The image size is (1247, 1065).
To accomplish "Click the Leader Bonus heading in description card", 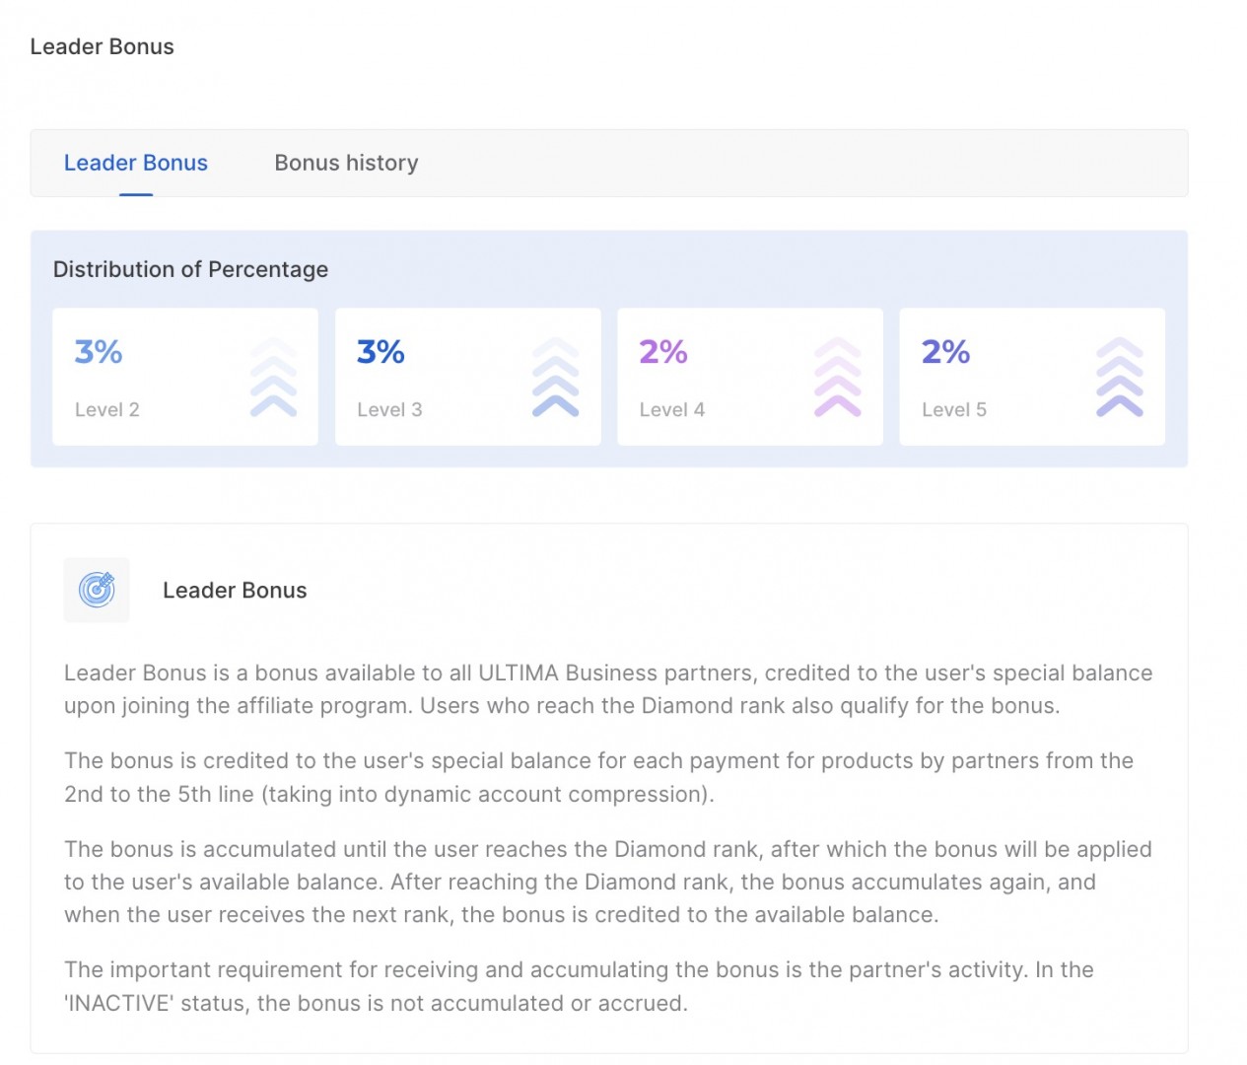I will tap(235, 591).
